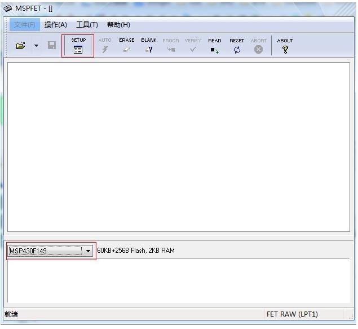Open the SETUP configuration tool

point(78,46)
